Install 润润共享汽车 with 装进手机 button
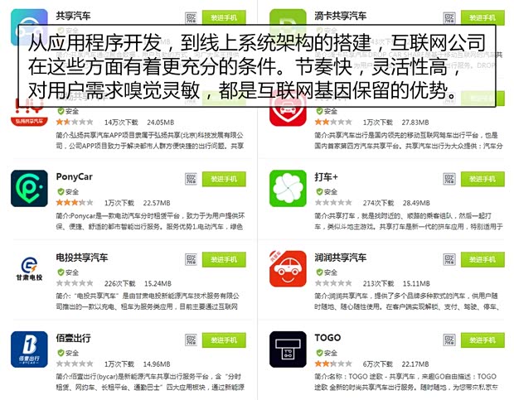 482,259
